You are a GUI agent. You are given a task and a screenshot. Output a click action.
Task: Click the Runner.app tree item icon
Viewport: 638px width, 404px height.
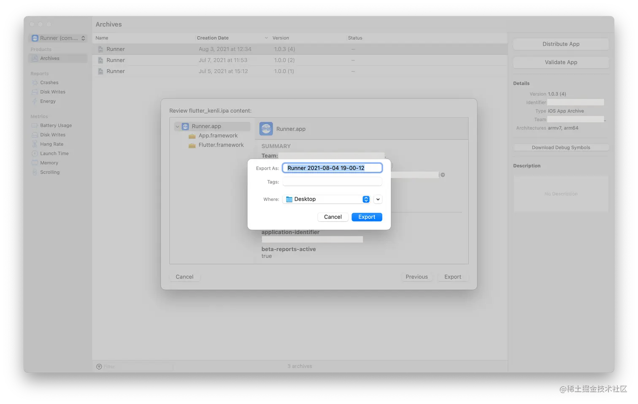pos(185,126)
